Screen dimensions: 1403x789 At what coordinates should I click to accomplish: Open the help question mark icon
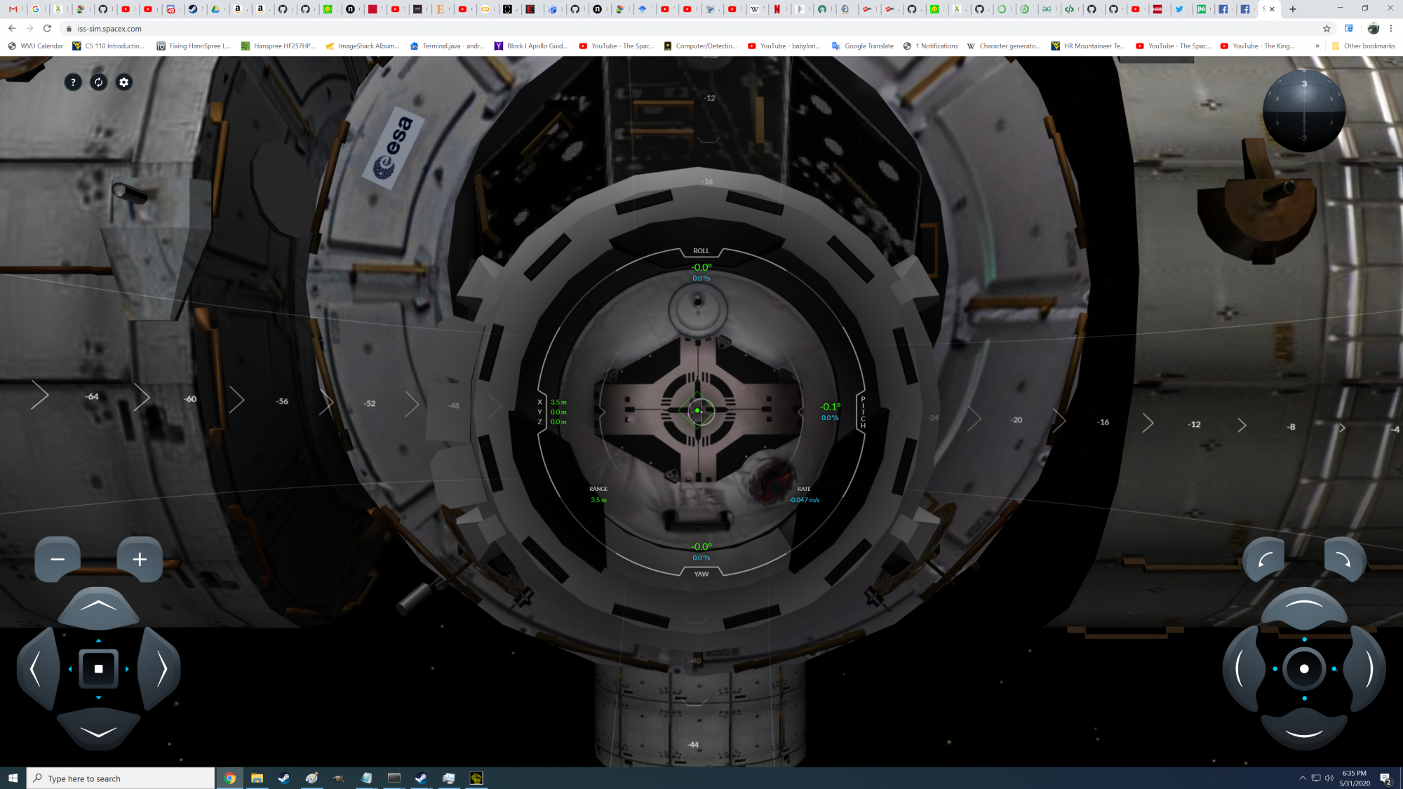click(73, 82)
